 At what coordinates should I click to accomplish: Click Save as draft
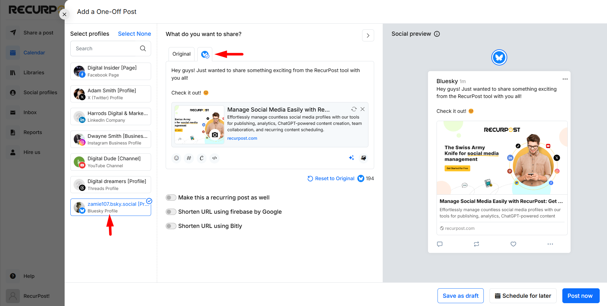coord(461,296)
